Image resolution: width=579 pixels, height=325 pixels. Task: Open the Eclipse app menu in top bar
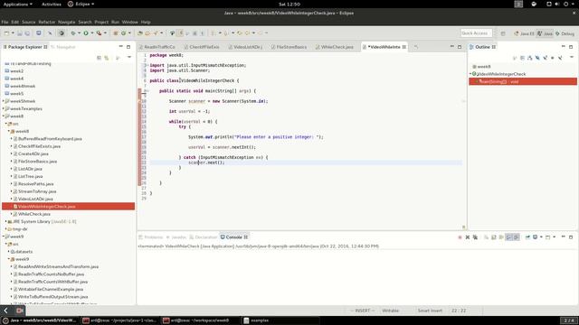tap(81, 4)
